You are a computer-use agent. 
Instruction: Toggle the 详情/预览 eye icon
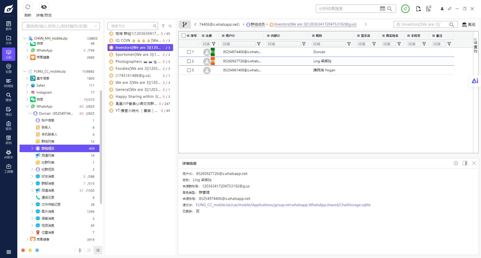pyautogui.click(x=44, y=7)
